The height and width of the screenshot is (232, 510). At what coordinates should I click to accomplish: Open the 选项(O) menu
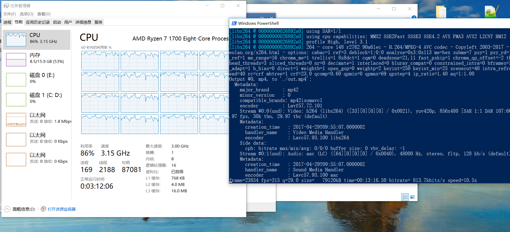[26, 14]
